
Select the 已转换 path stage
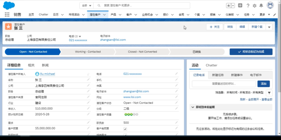tap(196, 52)
